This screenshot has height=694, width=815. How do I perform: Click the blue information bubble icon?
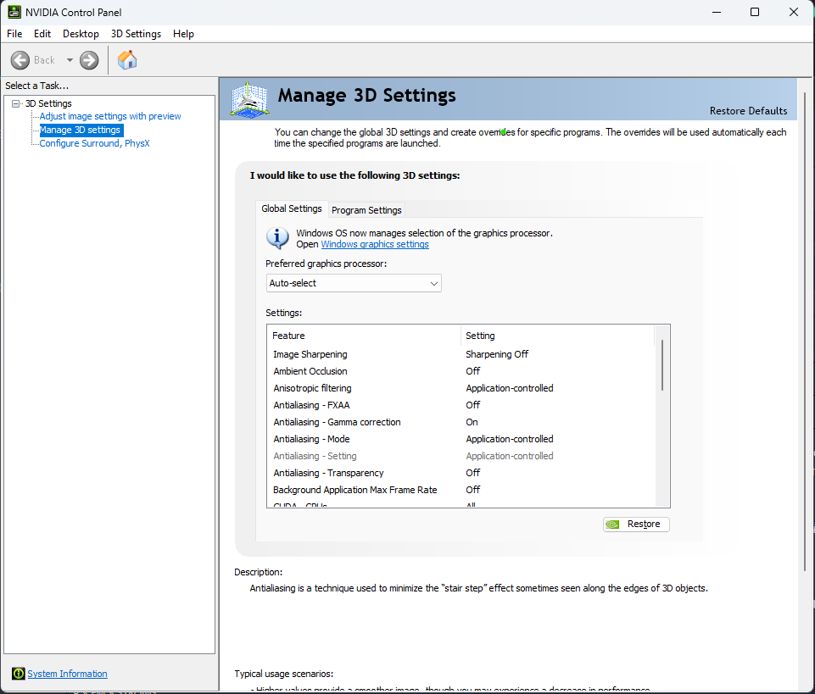pos(277,238)
